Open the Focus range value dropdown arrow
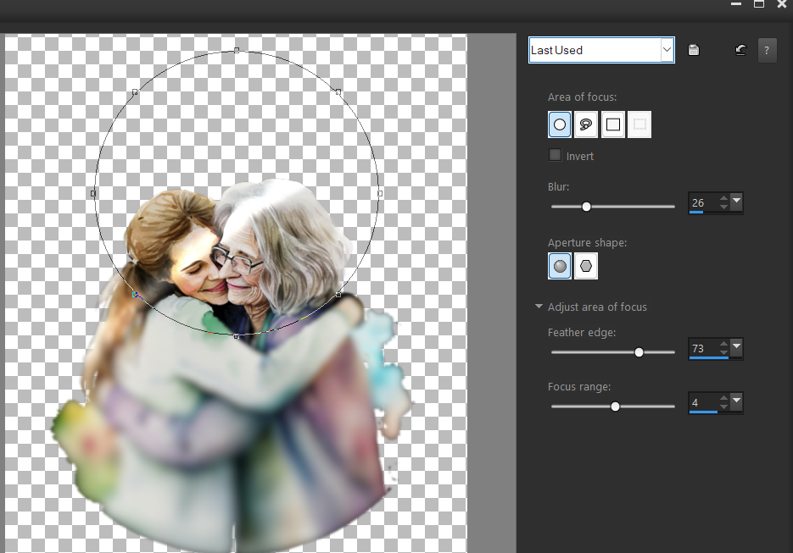The height and width of the screenshot is (553, 793). (736, 402)
